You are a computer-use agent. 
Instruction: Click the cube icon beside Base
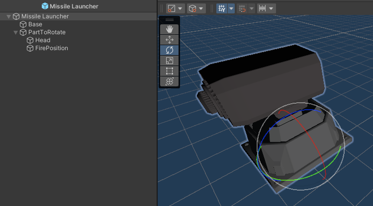pyautogui.click(x=23, y=24)
